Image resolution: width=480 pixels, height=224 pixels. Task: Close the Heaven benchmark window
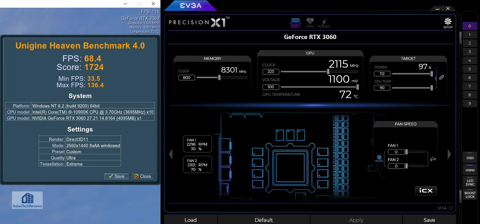153,4
